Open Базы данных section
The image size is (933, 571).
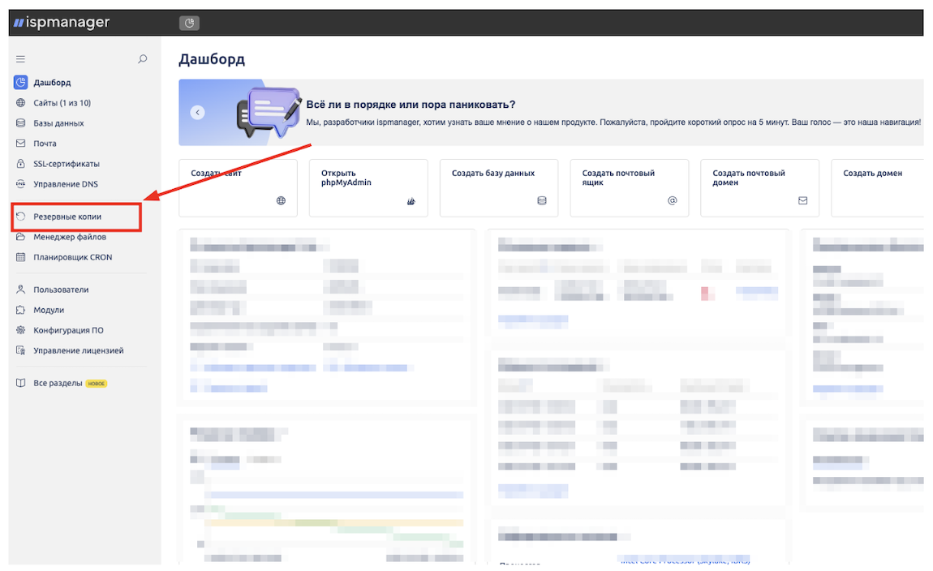pos(58,123)
